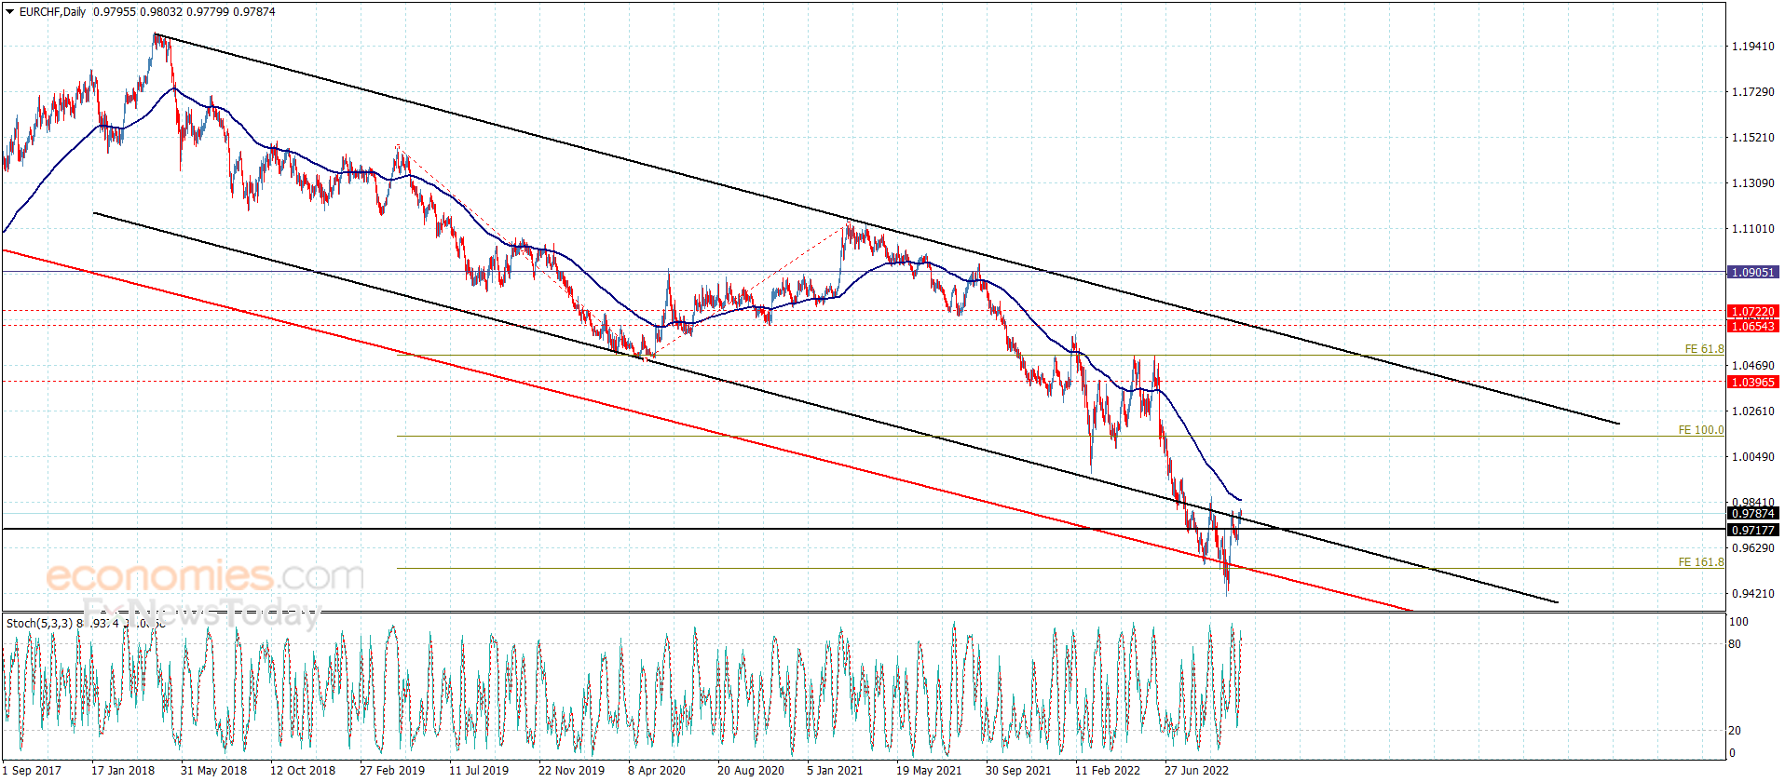Click the FE 100.0 Fibonacci expansion label
The width and height of the screenshot is (1785, 782).
pyautogui.click(x=1701, y=430)
